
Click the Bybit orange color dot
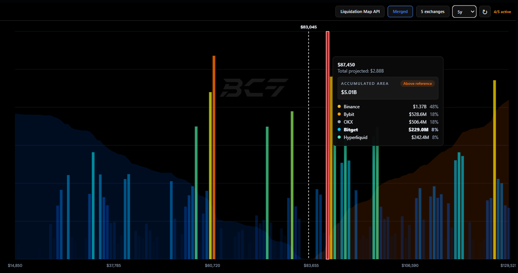tap(339, 114)
